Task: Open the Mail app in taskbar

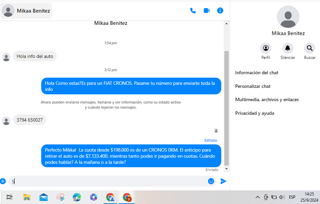Action: pyautogui.click(x=44, y=197)
